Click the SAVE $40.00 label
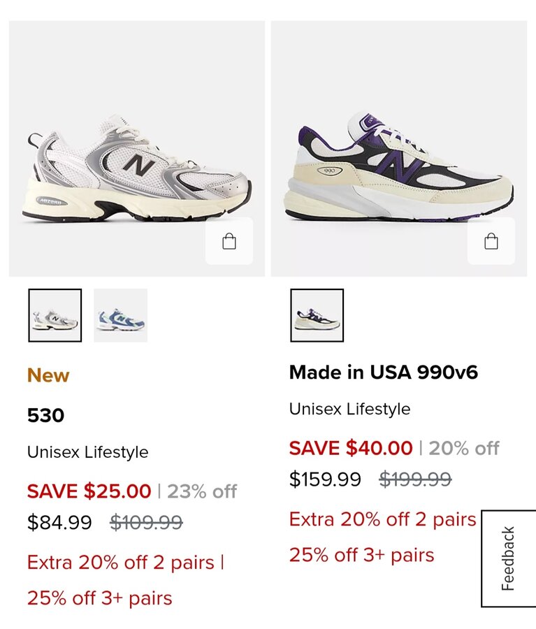This screenshot has height=629, width=536. 351,448
